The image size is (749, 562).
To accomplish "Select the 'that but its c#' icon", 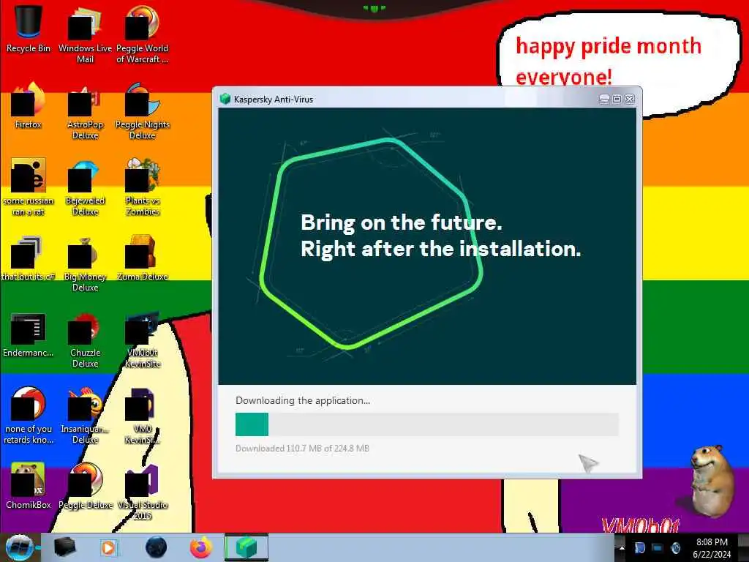I will (29, 258).
